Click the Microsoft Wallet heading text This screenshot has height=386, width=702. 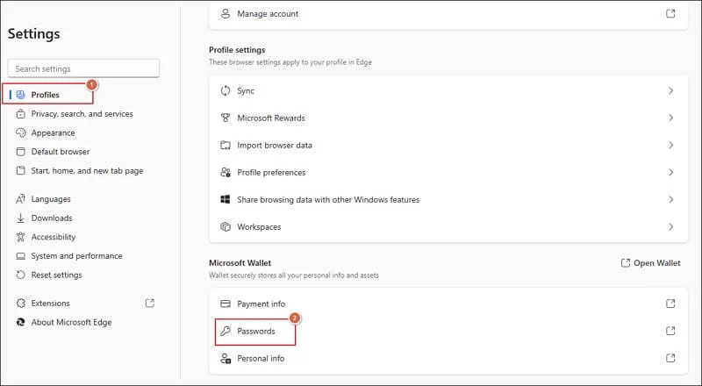[x=240, y=263]
